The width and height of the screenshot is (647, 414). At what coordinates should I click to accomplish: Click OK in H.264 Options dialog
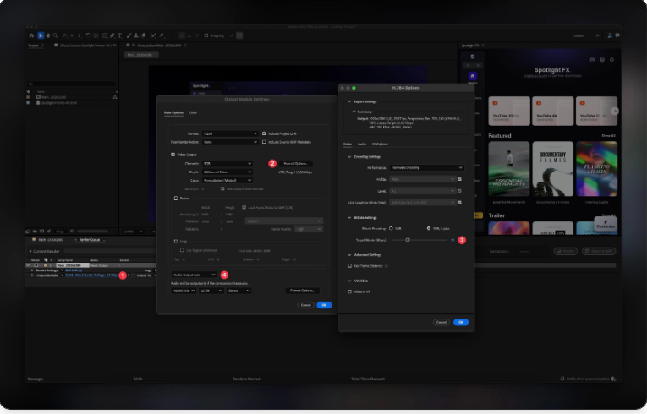coord(461,322)
